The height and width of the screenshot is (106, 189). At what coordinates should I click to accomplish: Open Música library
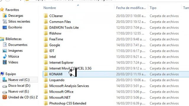14,56
